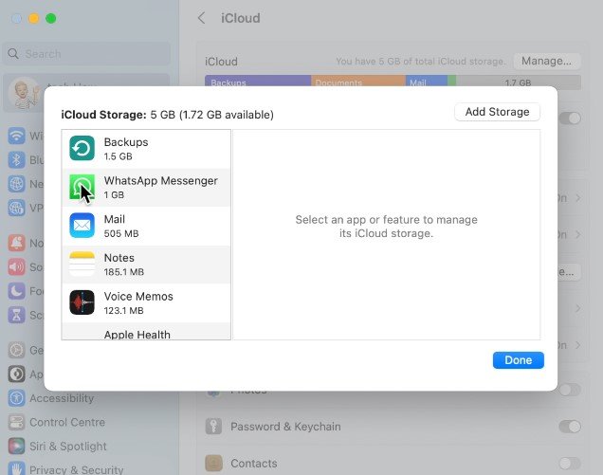Select the Apple Health row
This screenshot has width=603, height=475.
pos(146,331)
